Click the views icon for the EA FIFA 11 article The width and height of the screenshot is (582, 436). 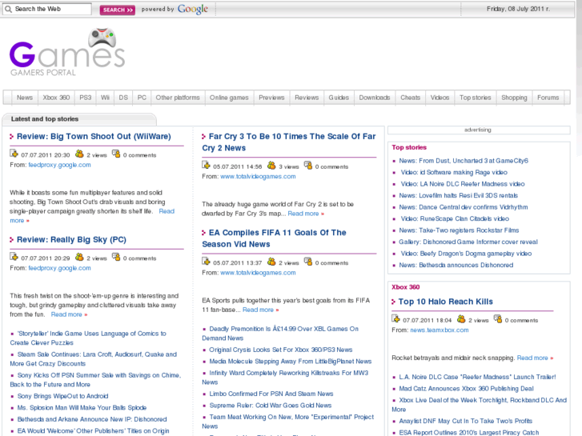click(x=271, y=262)
